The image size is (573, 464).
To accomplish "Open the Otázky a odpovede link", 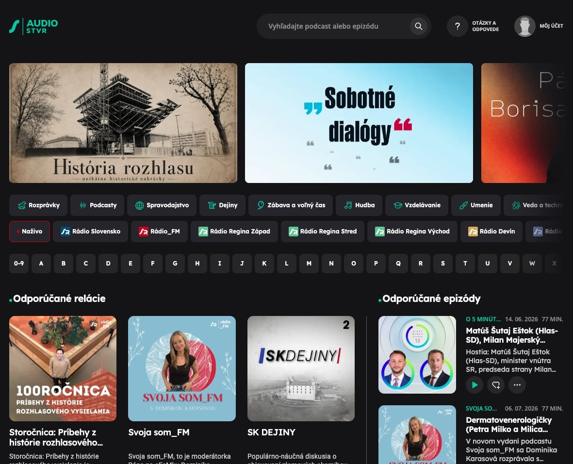I will pos(485,26).
